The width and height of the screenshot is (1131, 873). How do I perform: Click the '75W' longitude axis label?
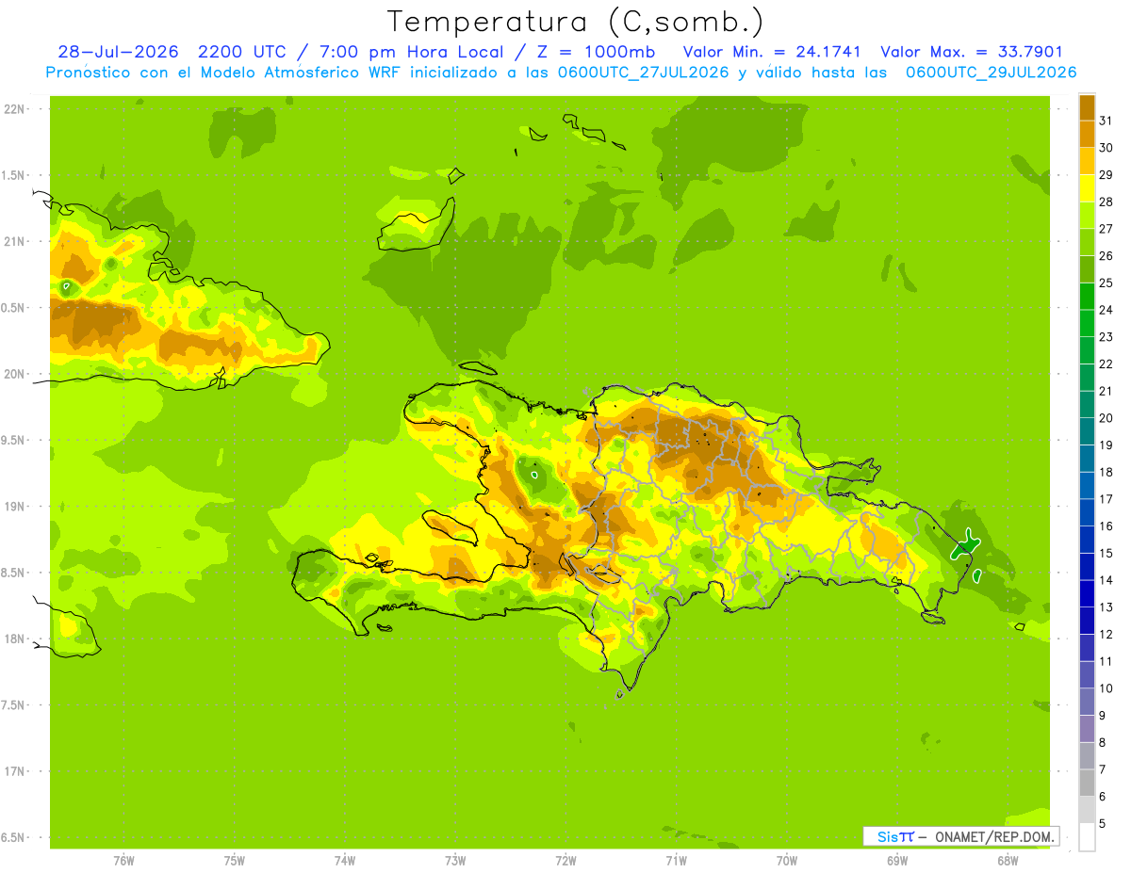click(x=235, y=861)
